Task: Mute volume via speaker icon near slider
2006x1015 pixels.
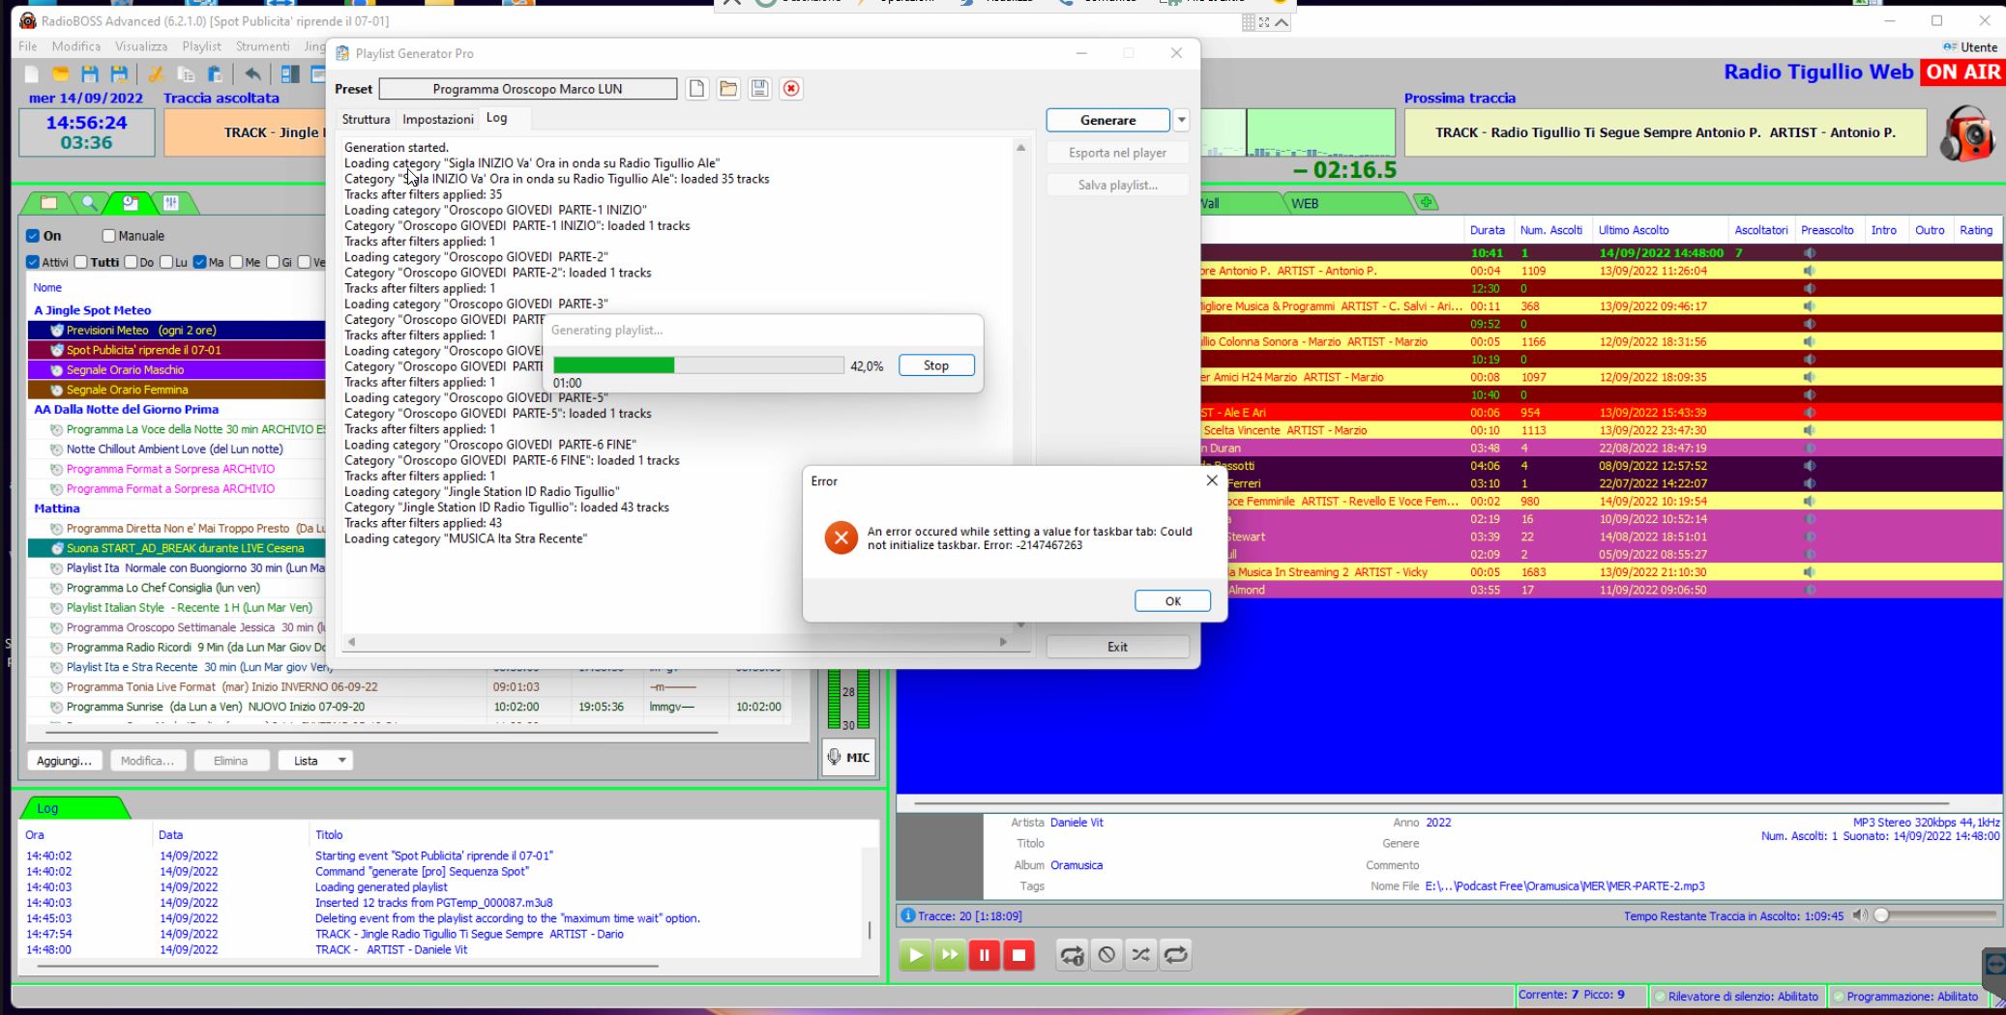Action: (1859, 915)
